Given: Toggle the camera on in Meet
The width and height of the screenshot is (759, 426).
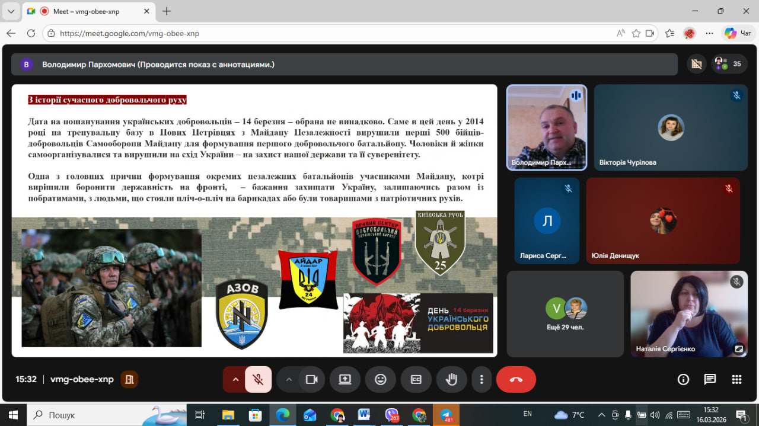Looking at the screenshot, I should tap(311, 380).
